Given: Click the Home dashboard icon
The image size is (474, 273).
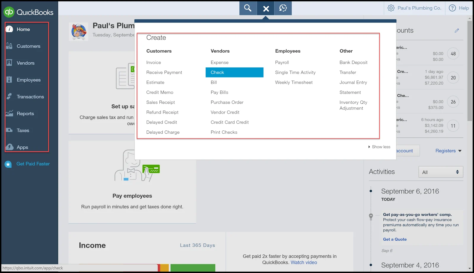Looking at the screenshot, I should coord(9,29).
